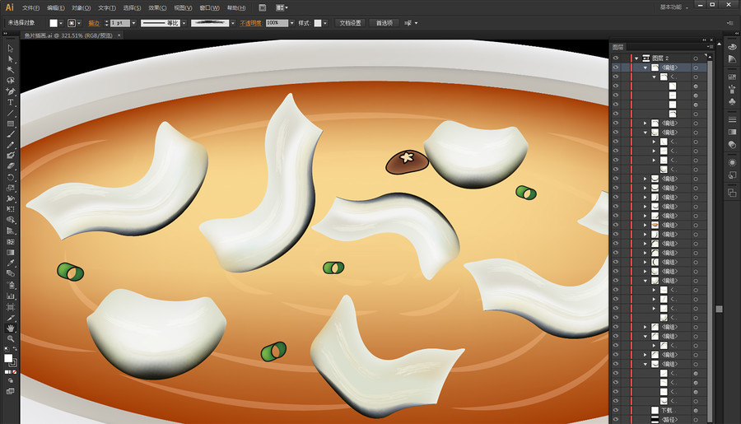
Task: Open the Color panel icon
Action: (x=732, y=47)
